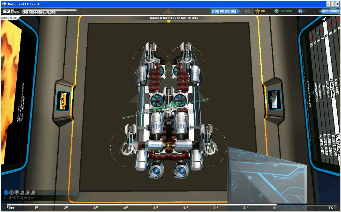The width and height of the screenshot is (341, 212).
Task: Open the global chat channel globe icon
Action: tap(6, 192)
